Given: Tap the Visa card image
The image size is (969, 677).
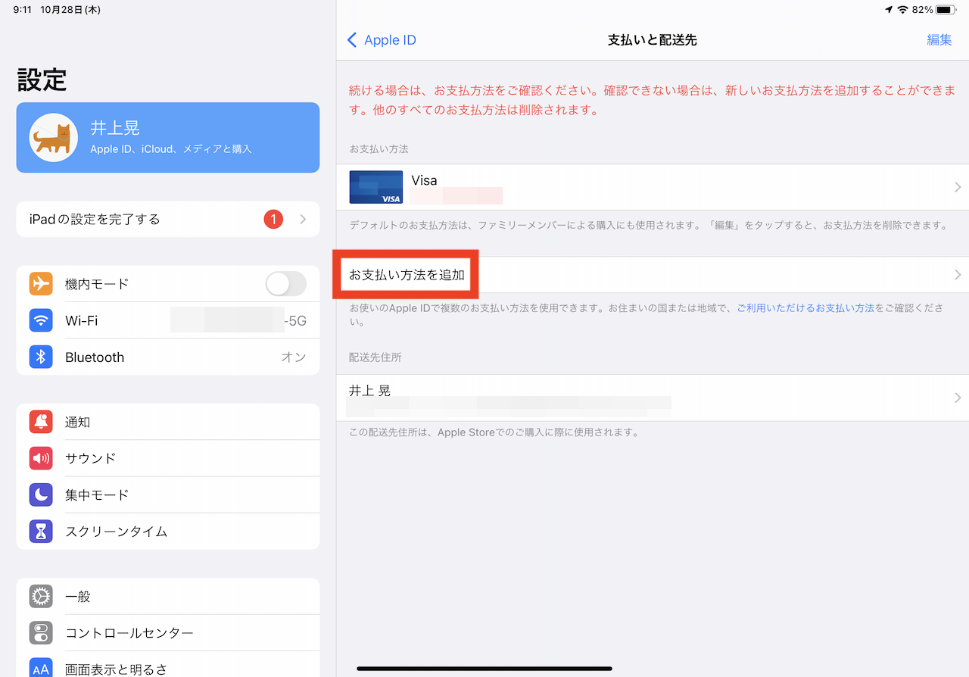Looking at the screenshot, I should (376, 187).
